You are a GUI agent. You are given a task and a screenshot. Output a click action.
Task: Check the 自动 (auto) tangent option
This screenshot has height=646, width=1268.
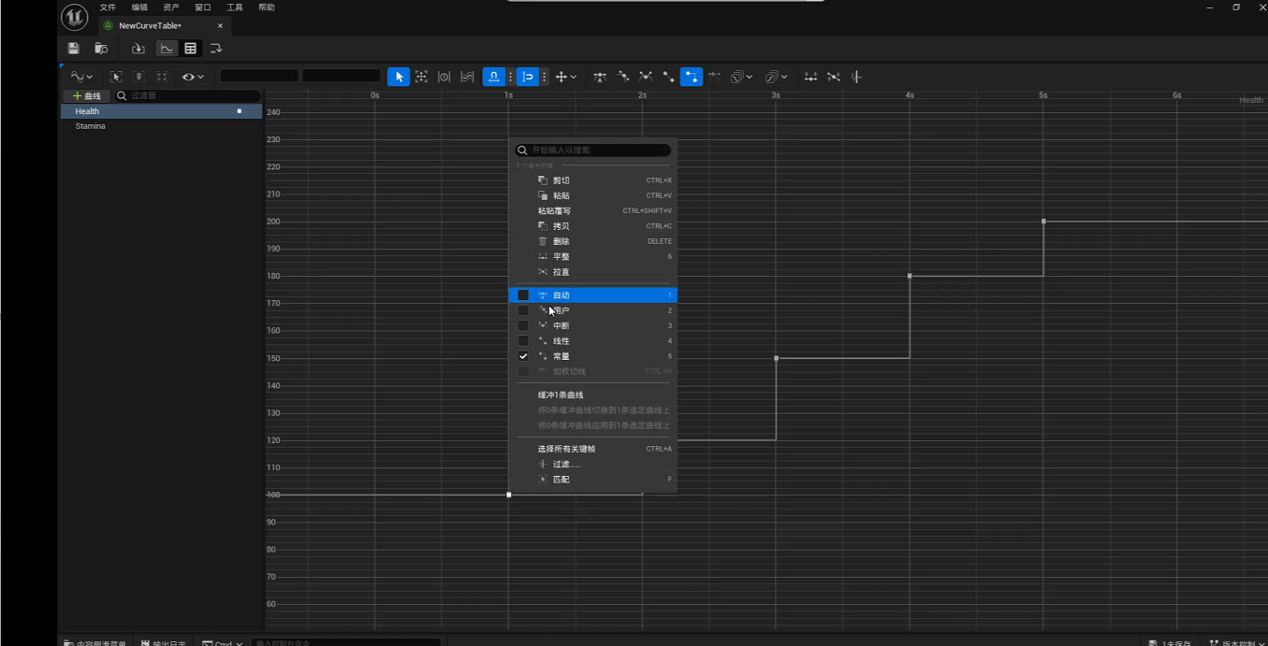pos(593,295)
